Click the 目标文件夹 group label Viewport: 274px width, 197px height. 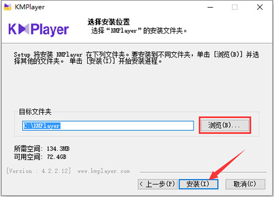coord(35,112)
